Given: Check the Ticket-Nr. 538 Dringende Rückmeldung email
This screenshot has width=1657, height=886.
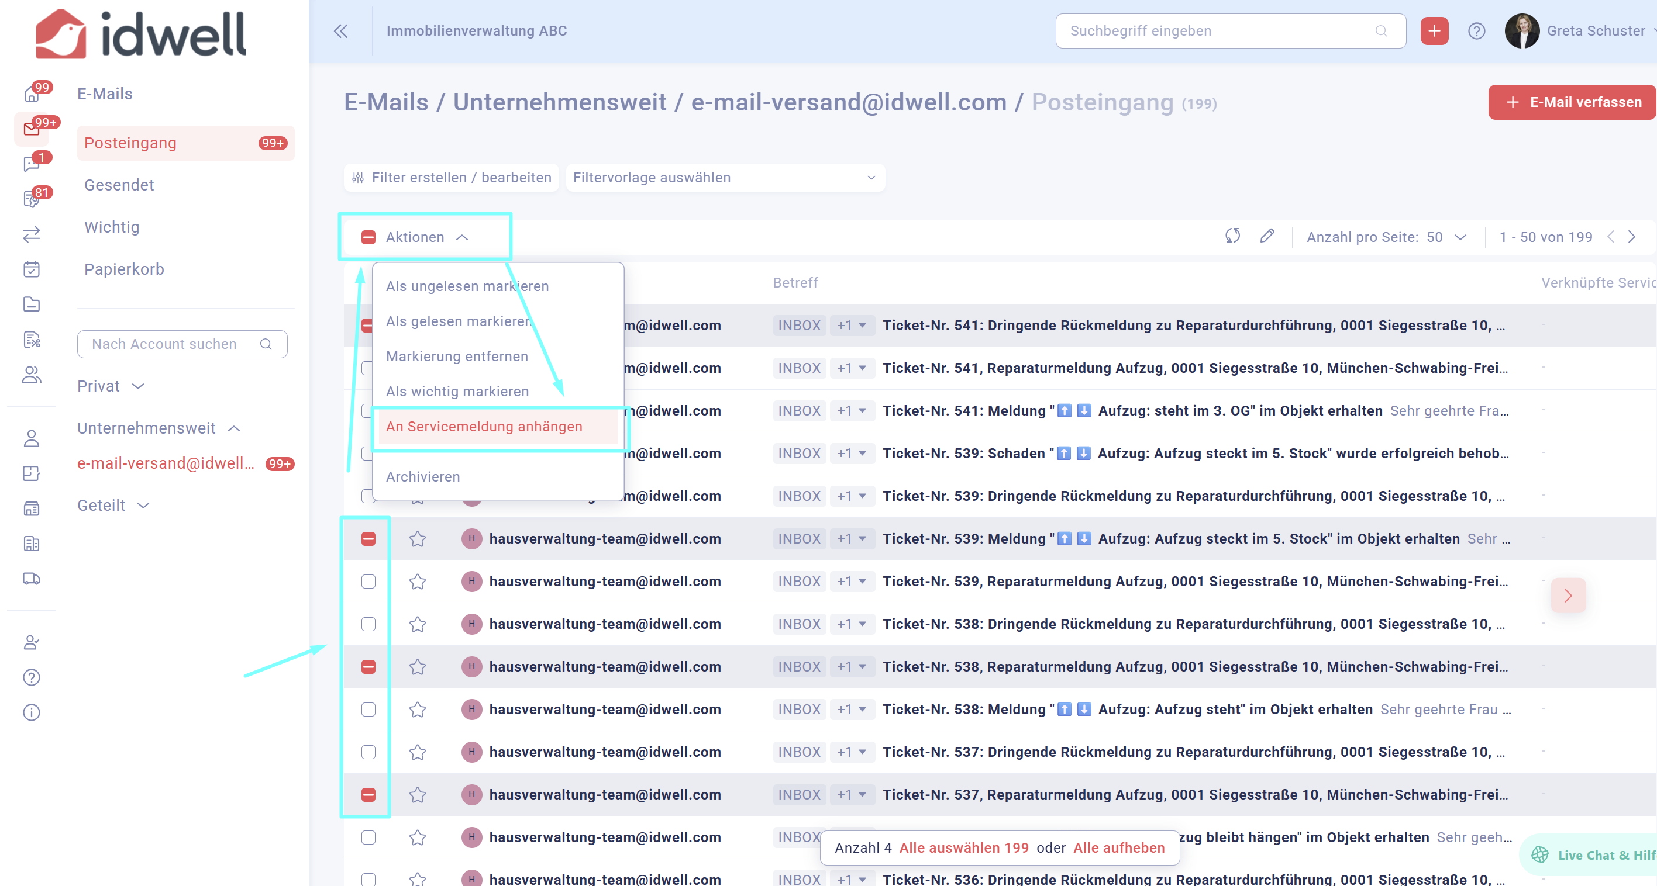Looking at the screenshot, I should (x=368, y=624).
